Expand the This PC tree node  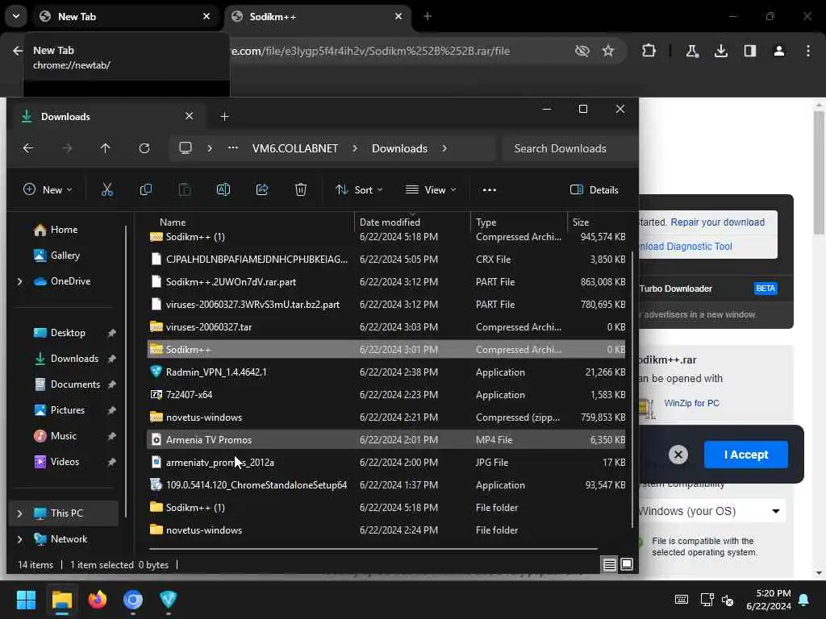(x=20, y=513)
